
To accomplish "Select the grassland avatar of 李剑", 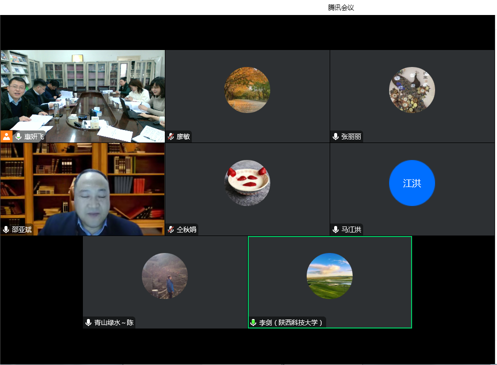I will point(330,276).
